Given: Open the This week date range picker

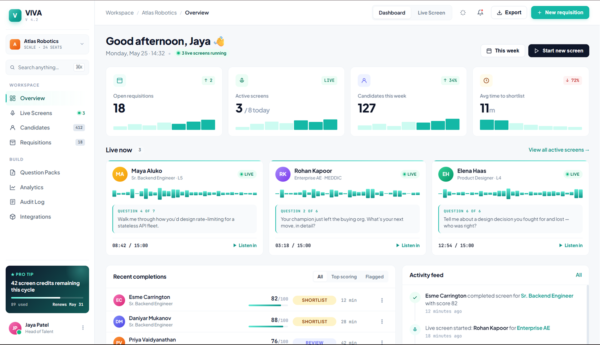Looking at the screenshot, I should coord(503,51).
